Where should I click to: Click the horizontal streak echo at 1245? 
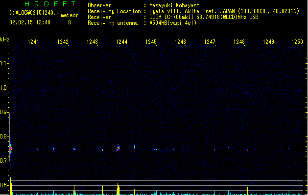pos(155,150)
